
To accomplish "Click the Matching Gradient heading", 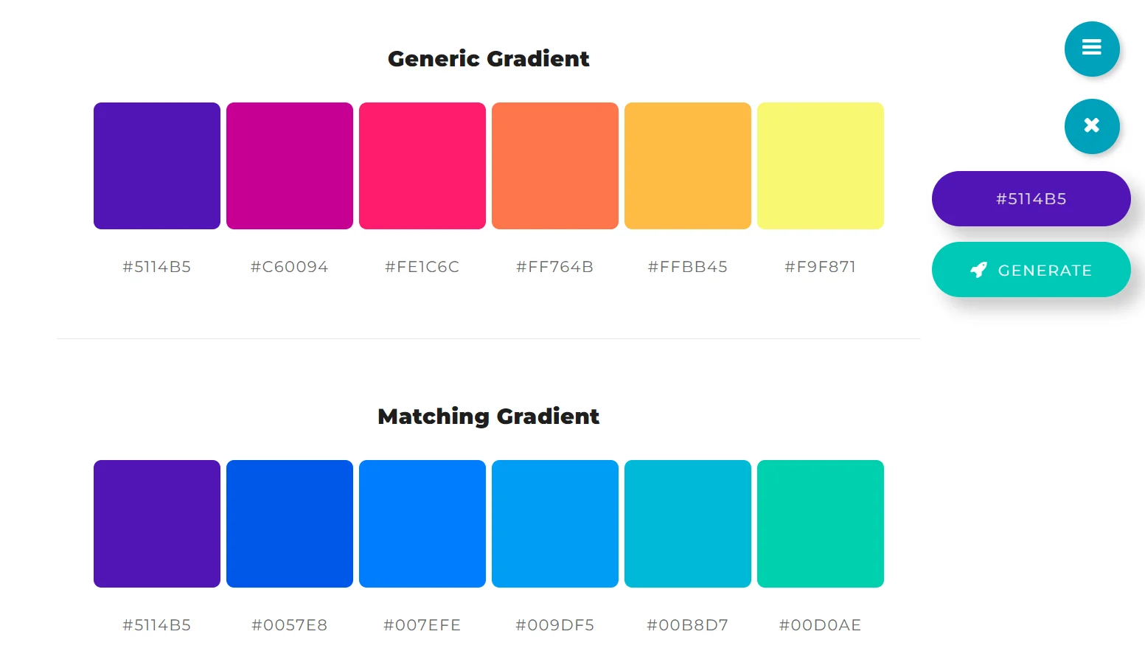I will 488,417.
